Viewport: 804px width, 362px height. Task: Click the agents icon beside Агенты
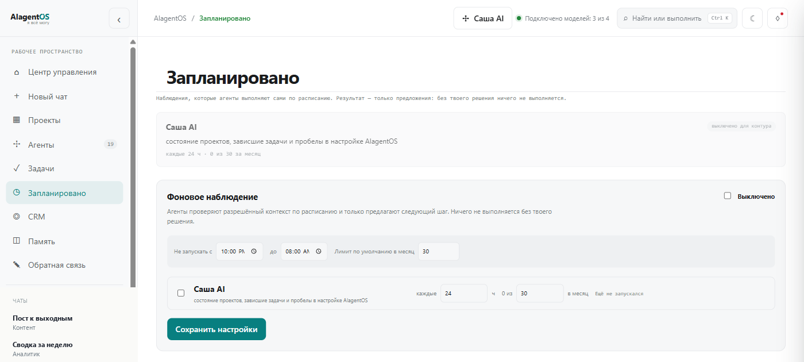tap(17, 145)
